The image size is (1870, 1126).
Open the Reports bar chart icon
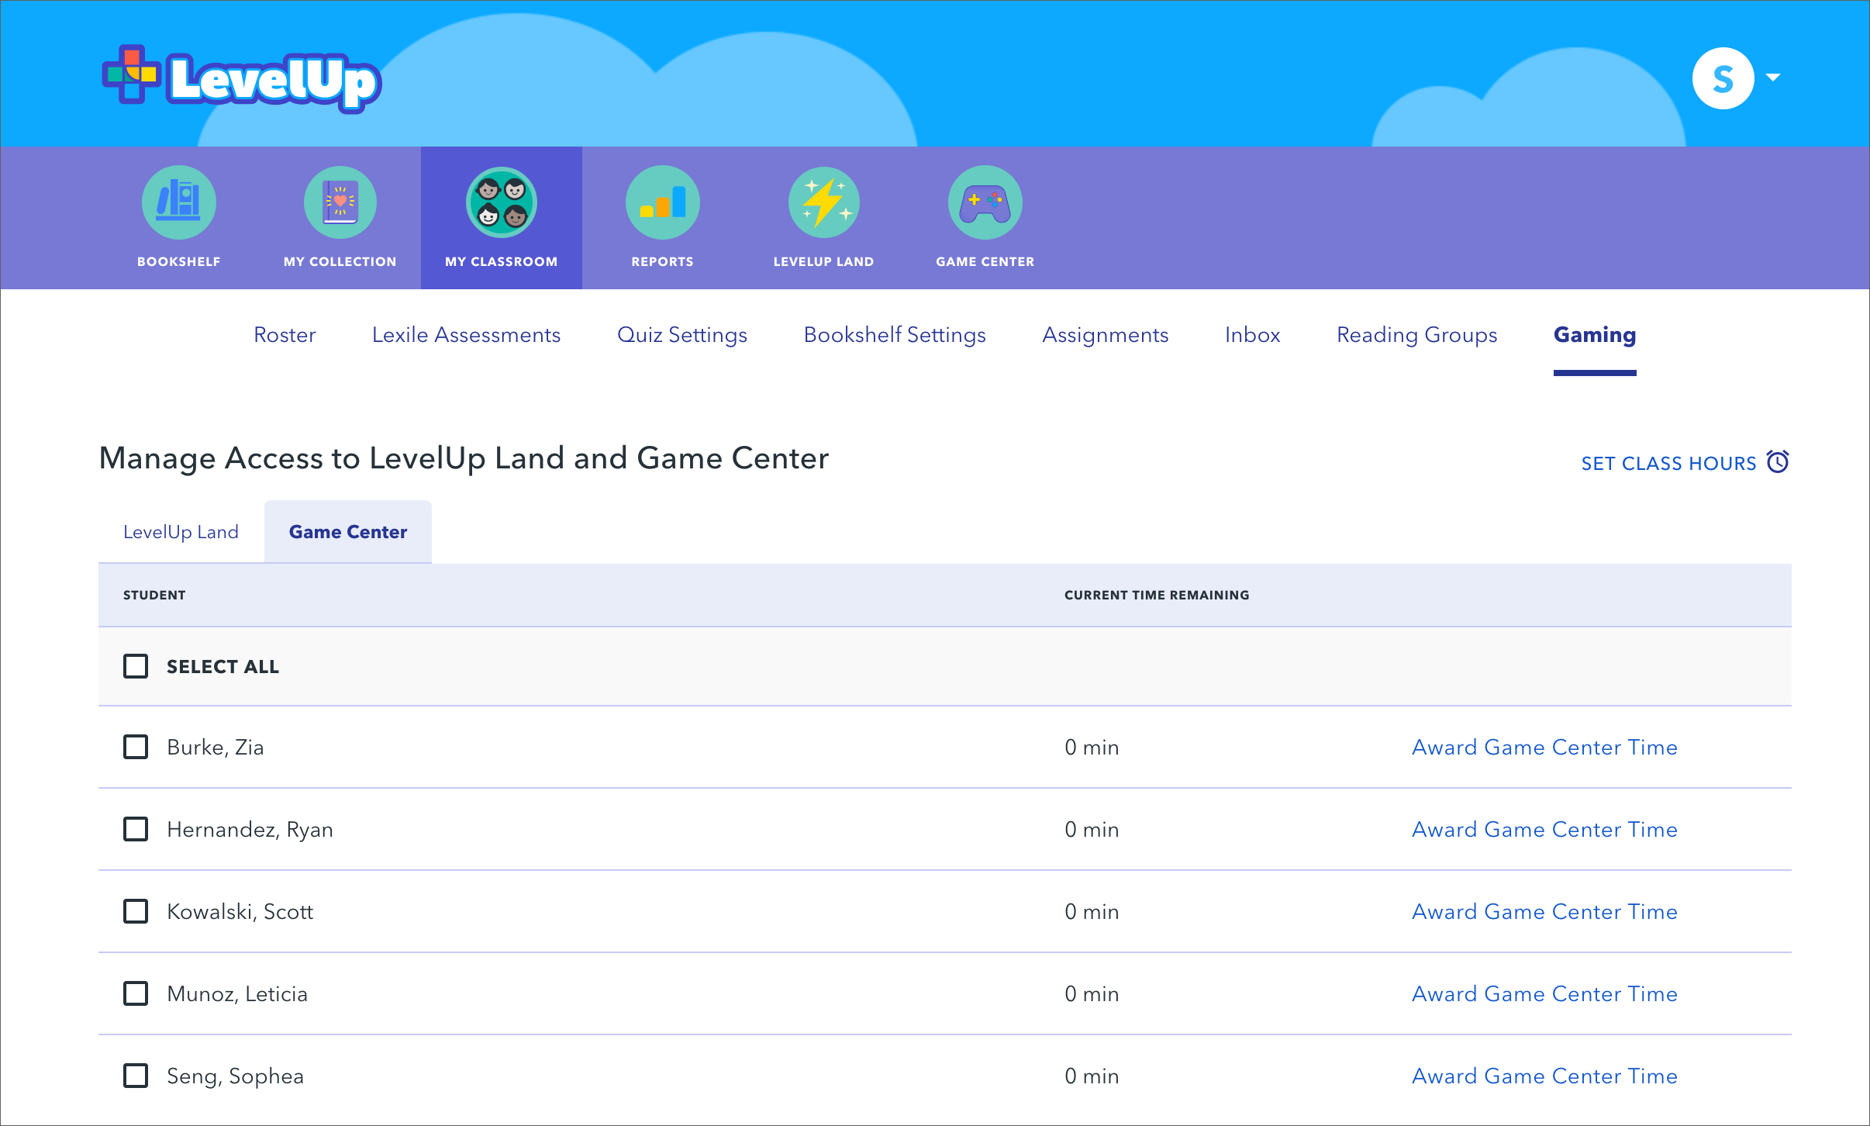(x=662, y=203)
